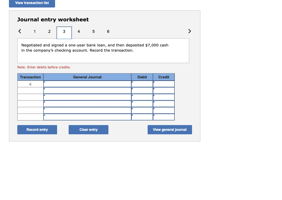
Task: Switch to worksheet tab 1
Action: point(35,32)
